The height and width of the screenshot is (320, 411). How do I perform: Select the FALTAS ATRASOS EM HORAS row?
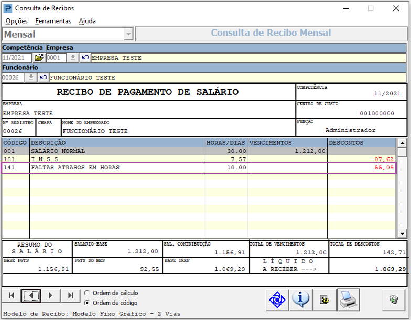point(199,168)
